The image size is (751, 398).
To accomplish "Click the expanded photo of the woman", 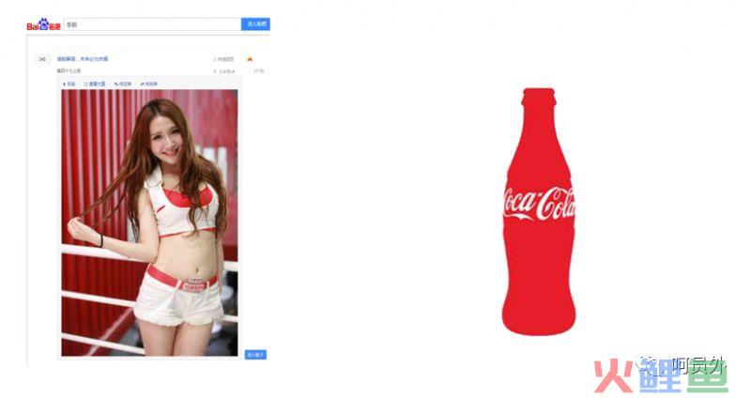I will tap(149, 222).
